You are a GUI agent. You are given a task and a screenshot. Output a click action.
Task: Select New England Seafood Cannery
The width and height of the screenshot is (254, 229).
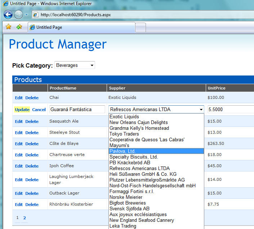[x=156, y=220]
